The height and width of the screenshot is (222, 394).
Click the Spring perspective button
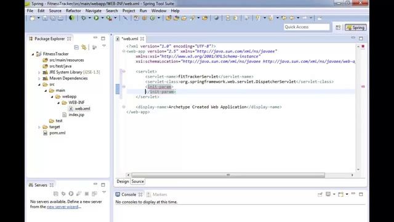[x=356, y=27]
